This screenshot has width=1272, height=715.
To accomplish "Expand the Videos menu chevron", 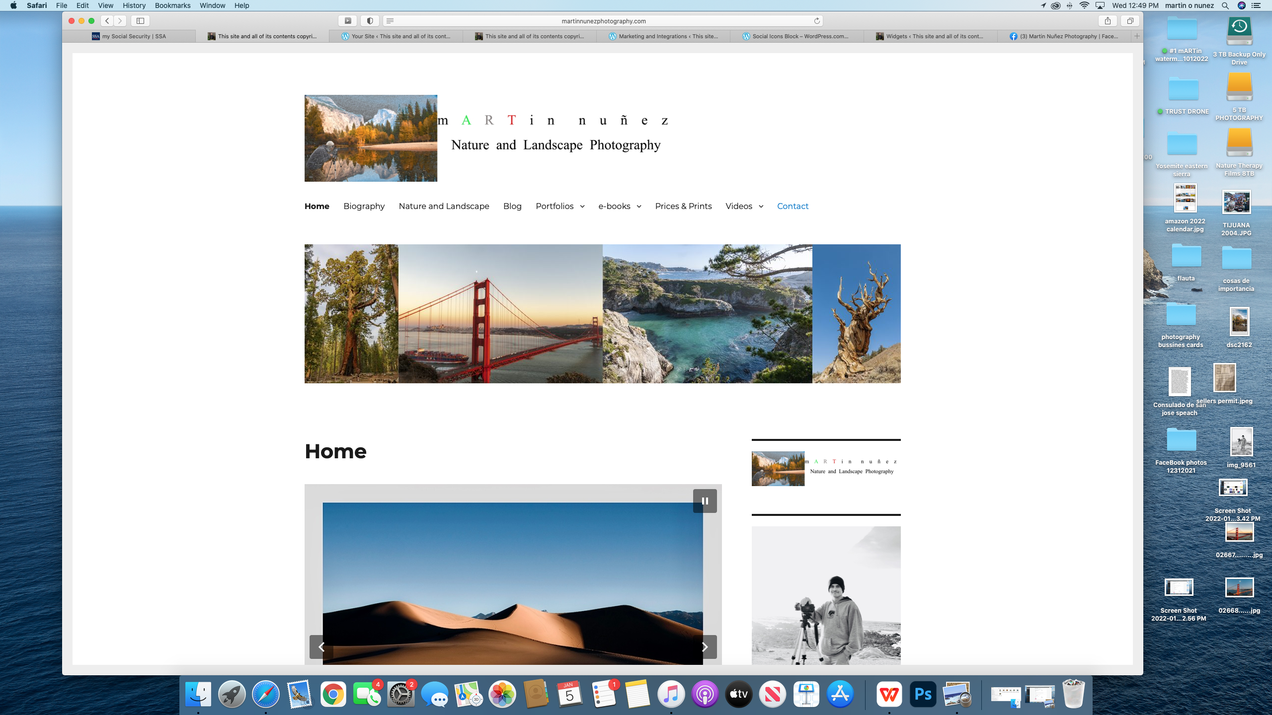I will [761, 207].
